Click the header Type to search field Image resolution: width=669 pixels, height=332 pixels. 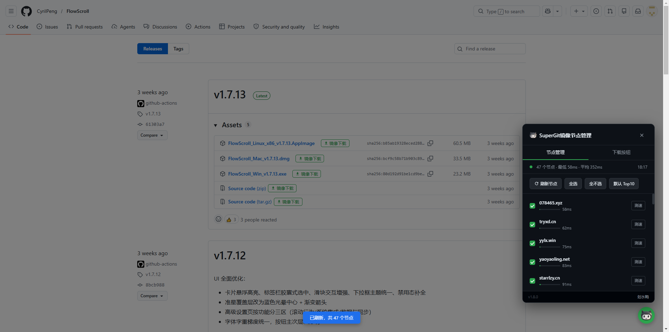[x=507, y=11]
